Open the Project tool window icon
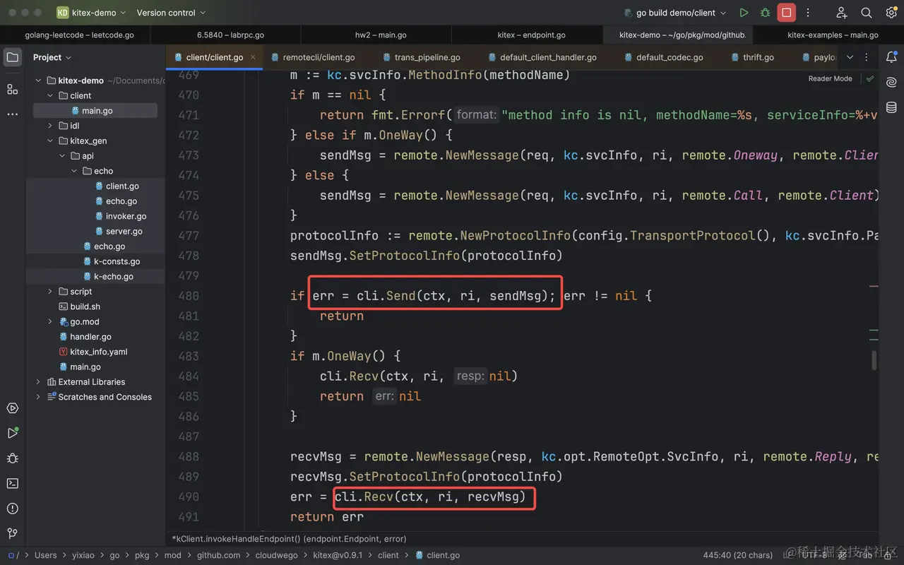 click(12, 57)
